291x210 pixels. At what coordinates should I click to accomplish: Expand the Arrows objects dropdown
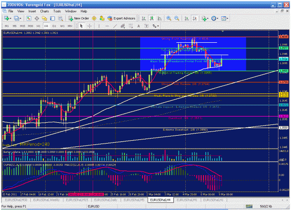point(158,26)
